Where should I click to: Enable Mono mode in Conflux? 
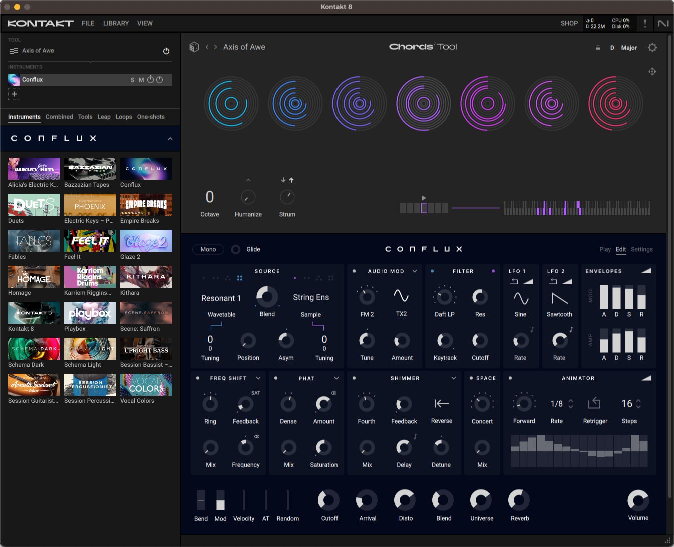pyautogui.click(x=208, y=249)
